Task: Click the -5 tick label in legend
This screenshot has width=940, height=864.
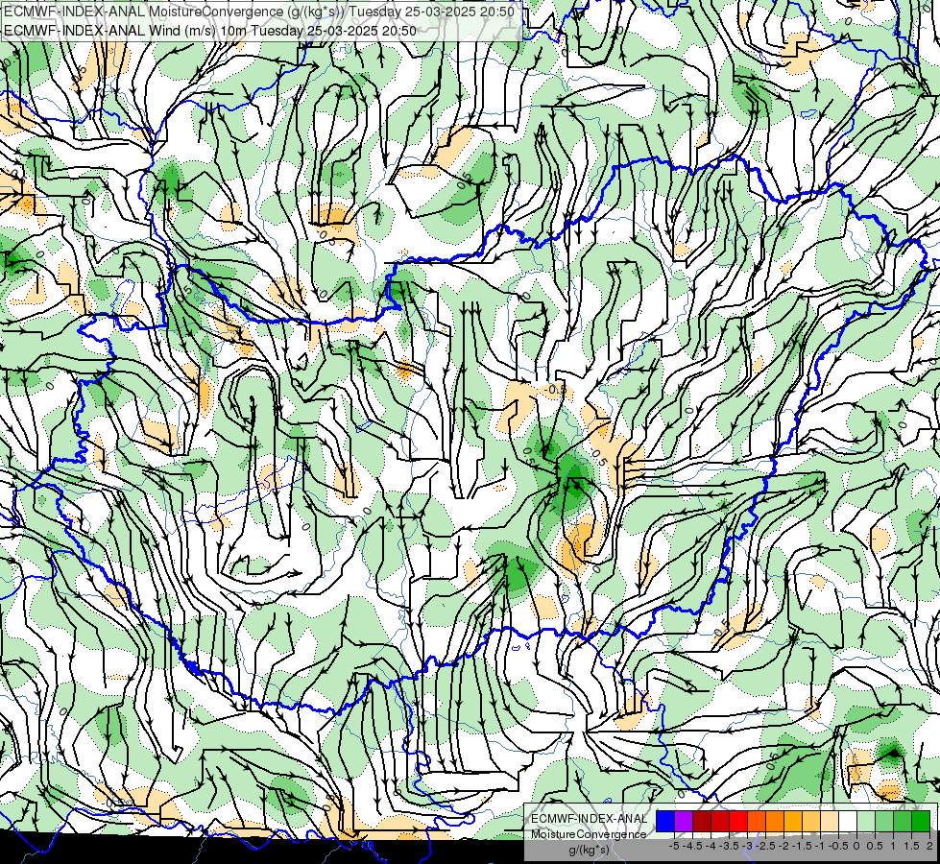Action: [674, 846]
